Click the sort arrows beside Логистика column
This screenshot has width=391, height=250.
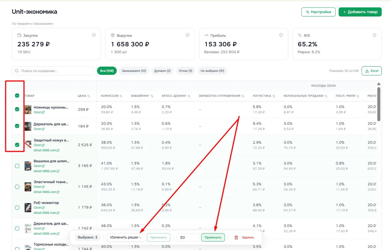pyautogui.click(x=274, y=96)
